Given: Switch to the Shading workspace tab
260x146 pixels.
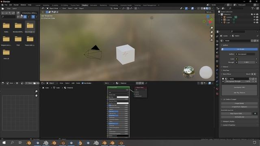Looking at the screenshot, I should 85,5.
